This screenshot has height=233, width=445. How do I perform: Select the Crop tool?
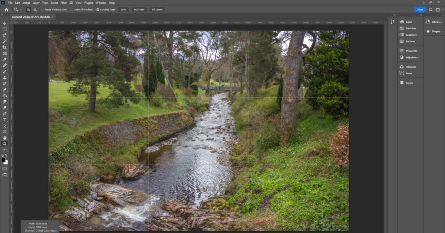pyautogui.click(x=5, y=47)
